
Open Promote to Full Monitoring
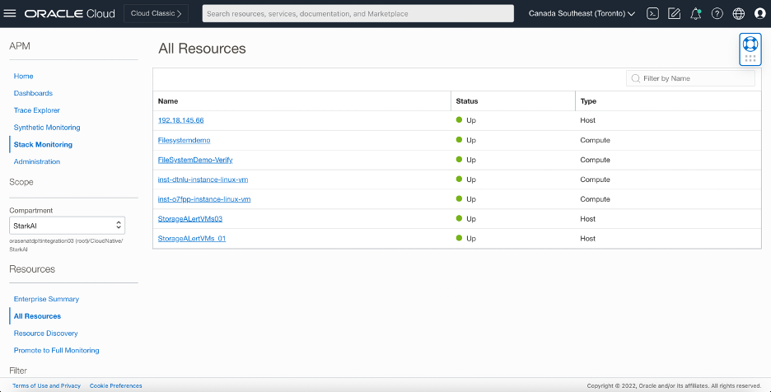click(x=57, y=350)
